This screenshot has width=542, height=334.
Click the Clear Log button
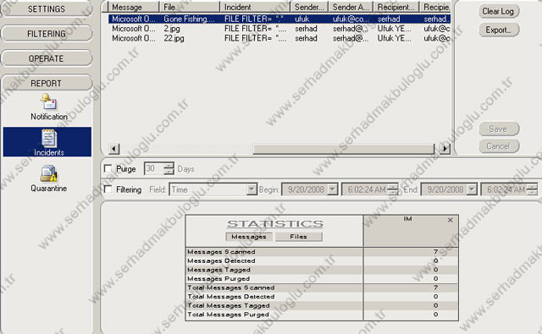click(499, 11)
